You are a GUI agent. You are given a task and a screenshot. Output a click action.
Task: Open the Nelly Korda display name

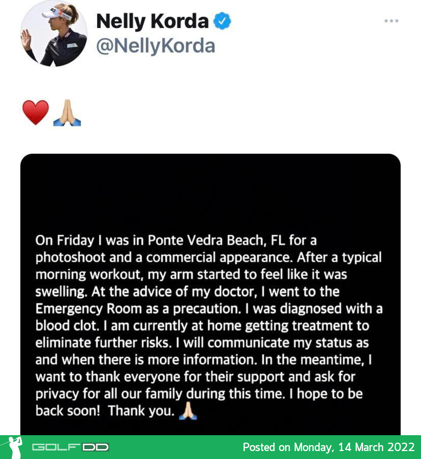152,21
